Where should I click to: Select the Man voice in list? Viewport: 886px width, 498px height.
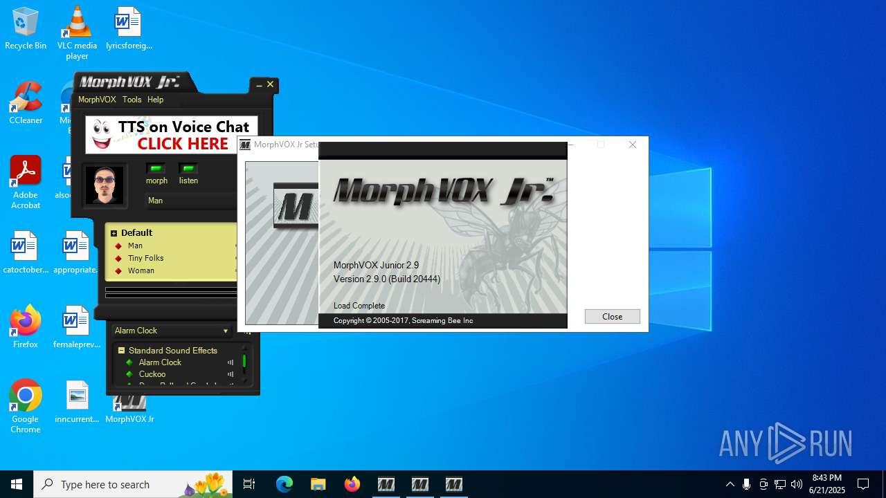click(135, 246)
